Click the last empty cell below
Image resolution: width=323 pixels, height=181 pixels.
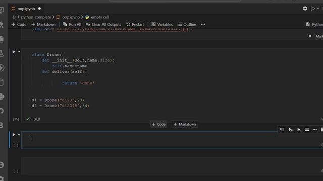172,165
